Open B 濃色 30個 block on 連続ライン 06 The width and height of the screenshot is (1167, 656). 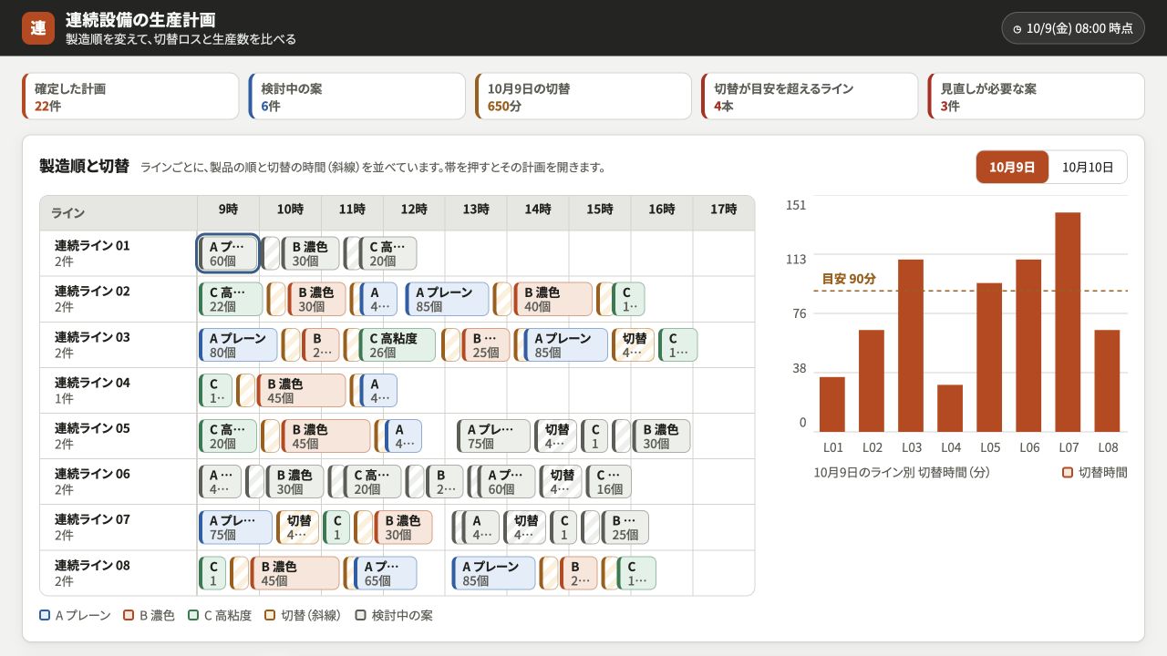tap(294, 481)
